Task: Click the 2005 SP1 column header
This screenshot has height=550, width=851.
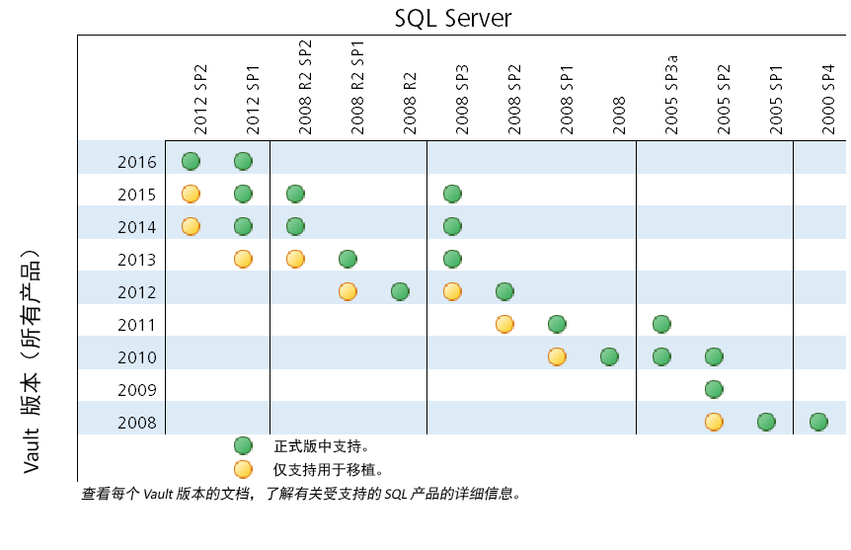Action: coord(776,100)
